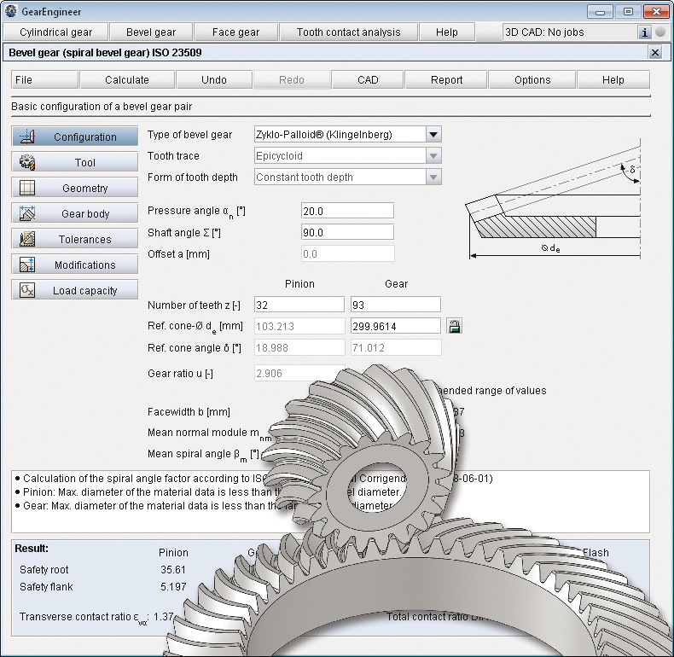Click the Offset a input field

point(347,253)
